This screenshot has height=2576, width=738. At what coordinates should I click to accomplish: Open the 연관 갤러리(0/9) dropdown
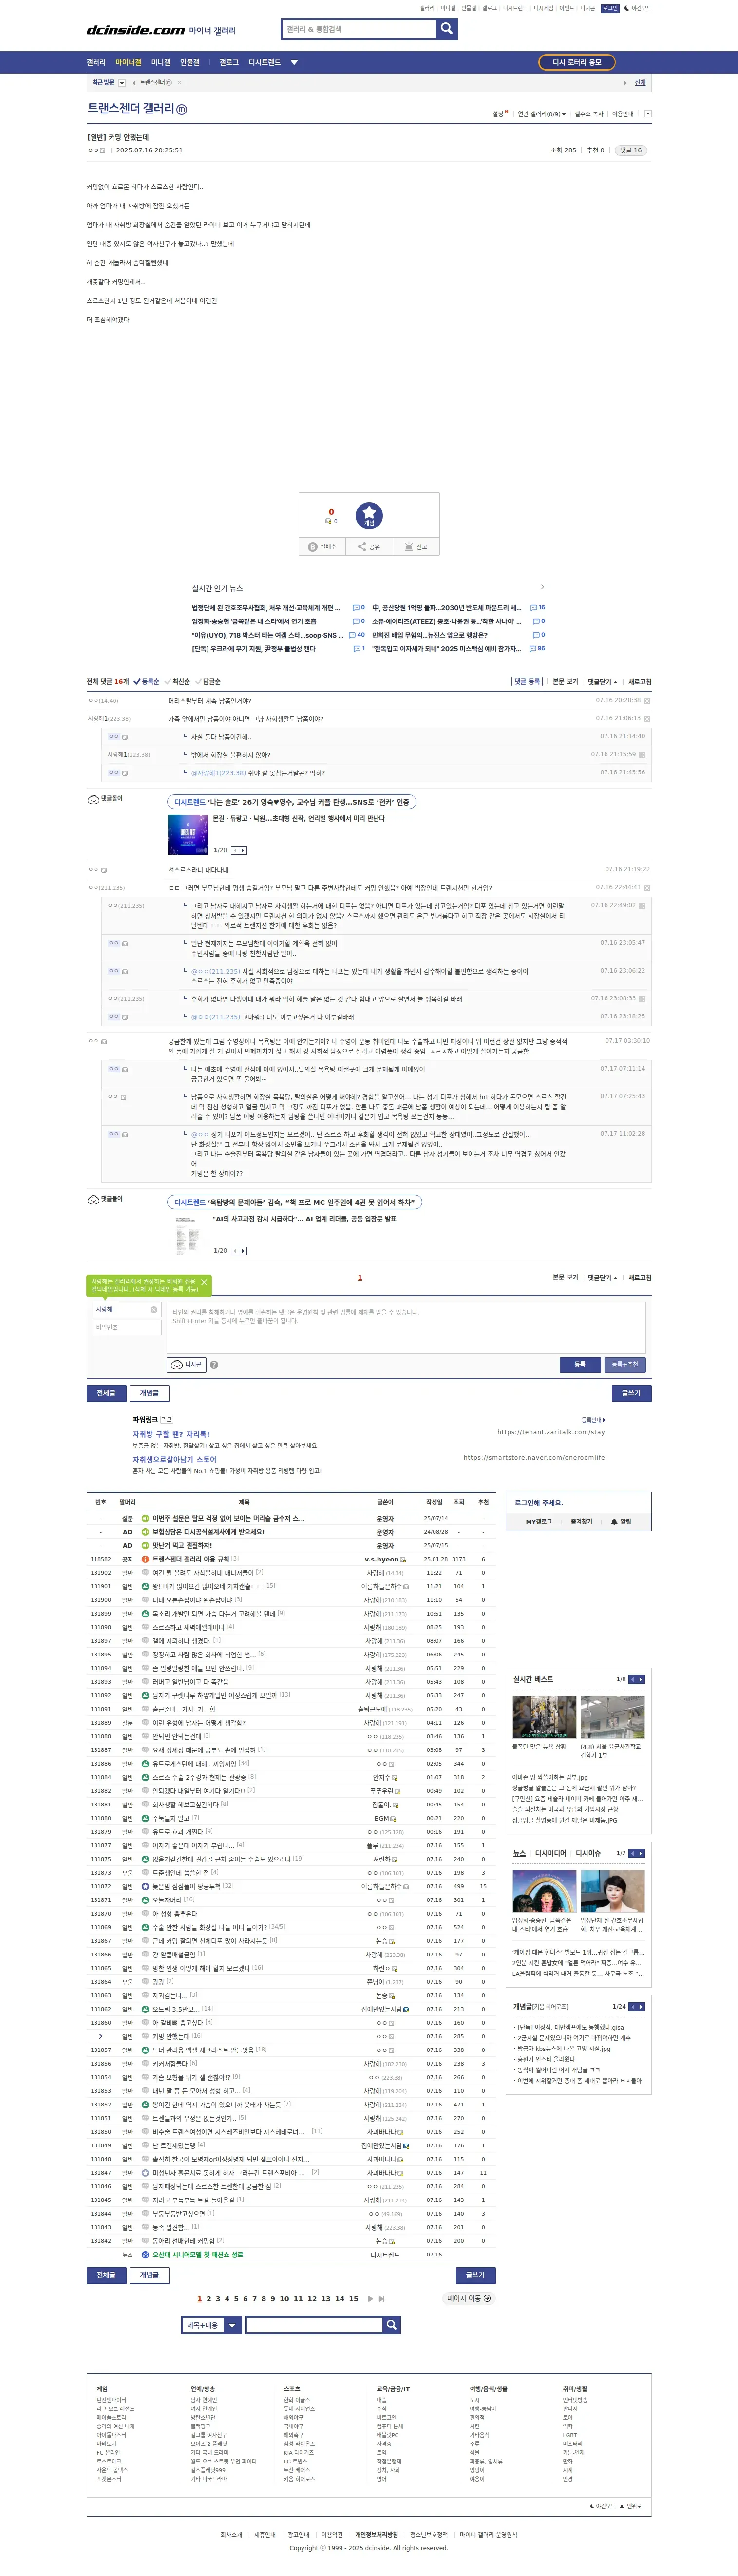542,114
